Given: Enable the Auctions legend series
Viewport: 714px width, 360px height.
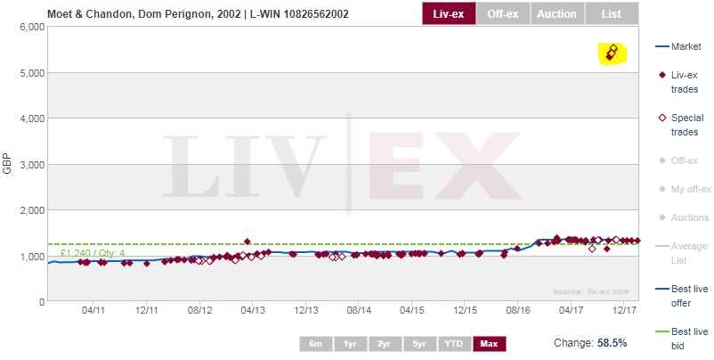Looking at the screenshot, I should (684, 217).
